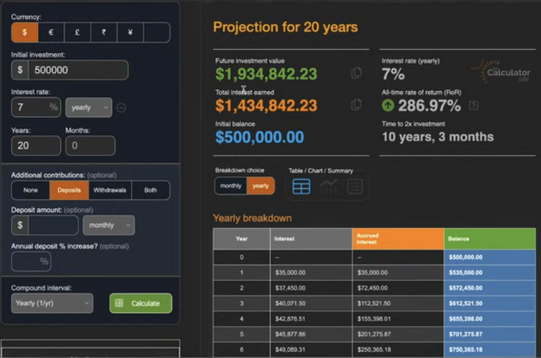Select Both for additional contributions

pos(151,190)
